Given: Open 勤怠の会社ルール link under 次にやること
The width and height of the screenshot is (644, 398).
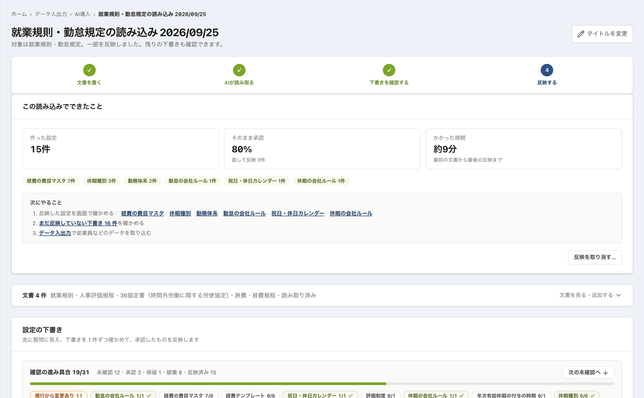Looking at the screenshot, I should (244, 213).
